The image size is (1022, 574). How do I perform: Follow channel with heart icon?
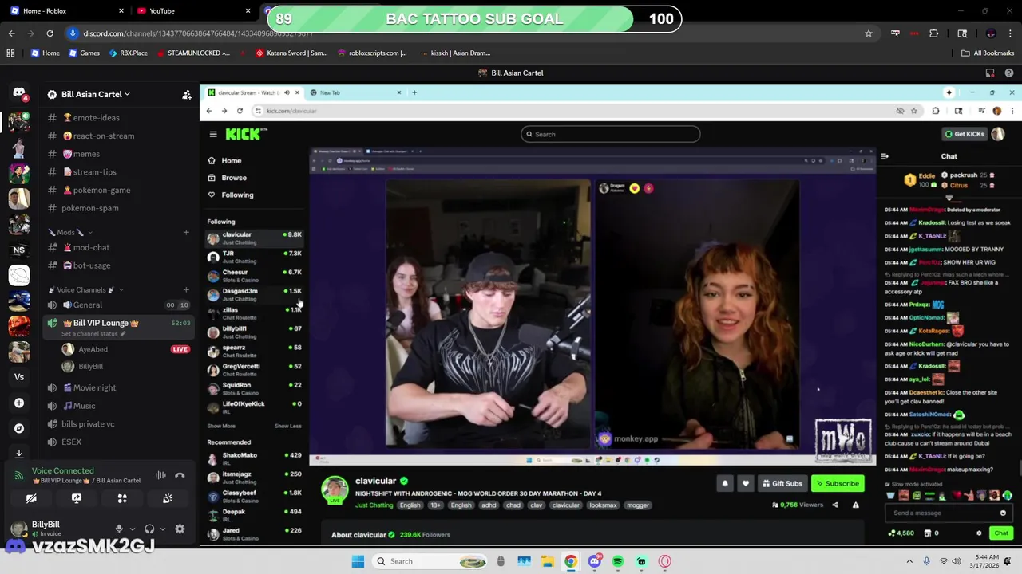pyautogui.click(x=745, y=483)
